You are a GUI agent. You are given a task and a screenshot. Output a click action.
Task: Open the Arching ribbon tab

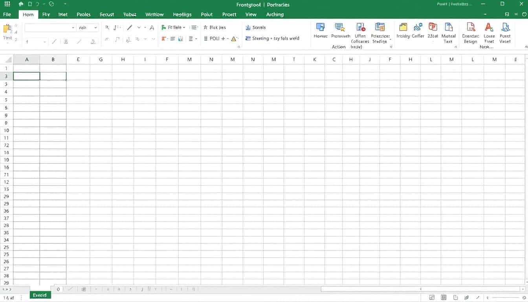[275, 14]
